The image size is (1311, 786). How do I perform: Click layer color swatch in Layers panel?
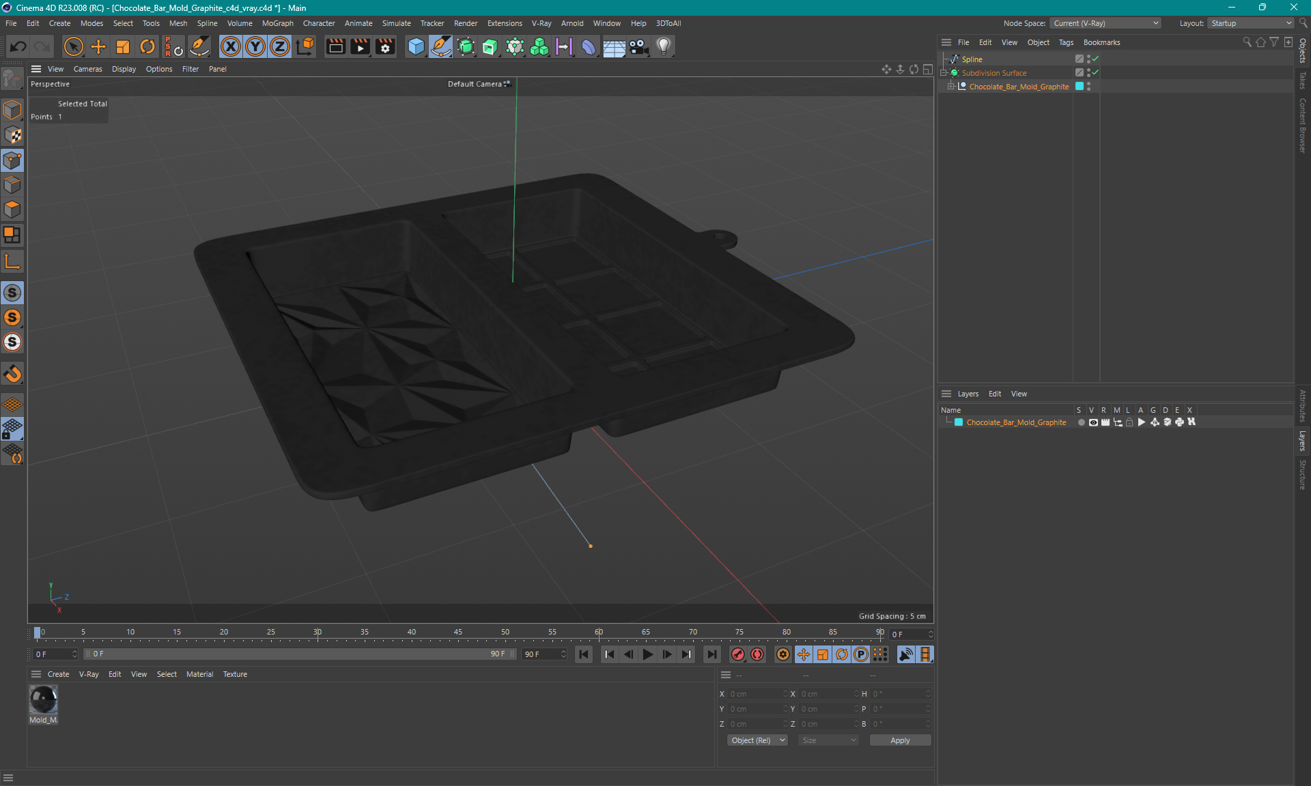click(959, 422)
